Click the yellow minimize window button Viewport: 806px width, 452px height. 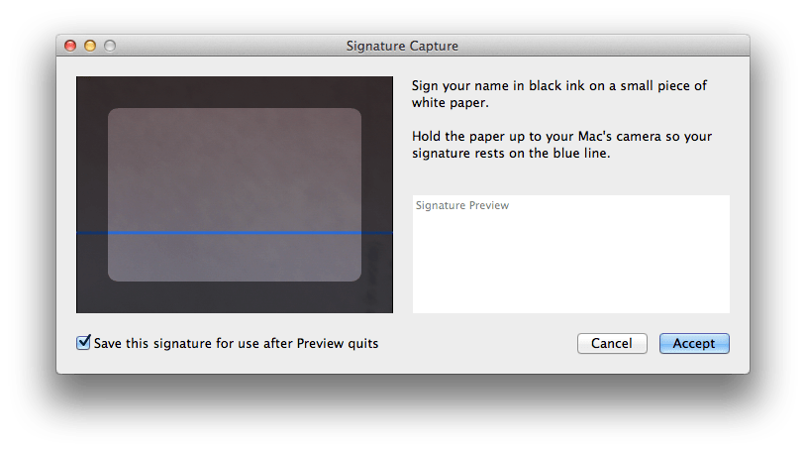point(89,46)
